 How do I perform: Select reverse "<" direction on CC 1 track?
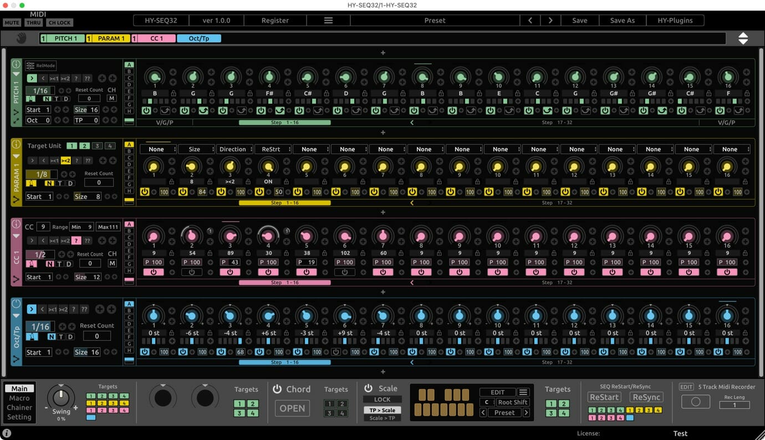pyautogui.click(x=43, y=240)
